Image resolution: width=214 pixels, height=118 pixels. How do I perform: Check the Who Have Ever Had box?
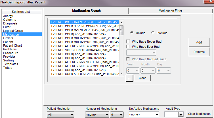128,46
